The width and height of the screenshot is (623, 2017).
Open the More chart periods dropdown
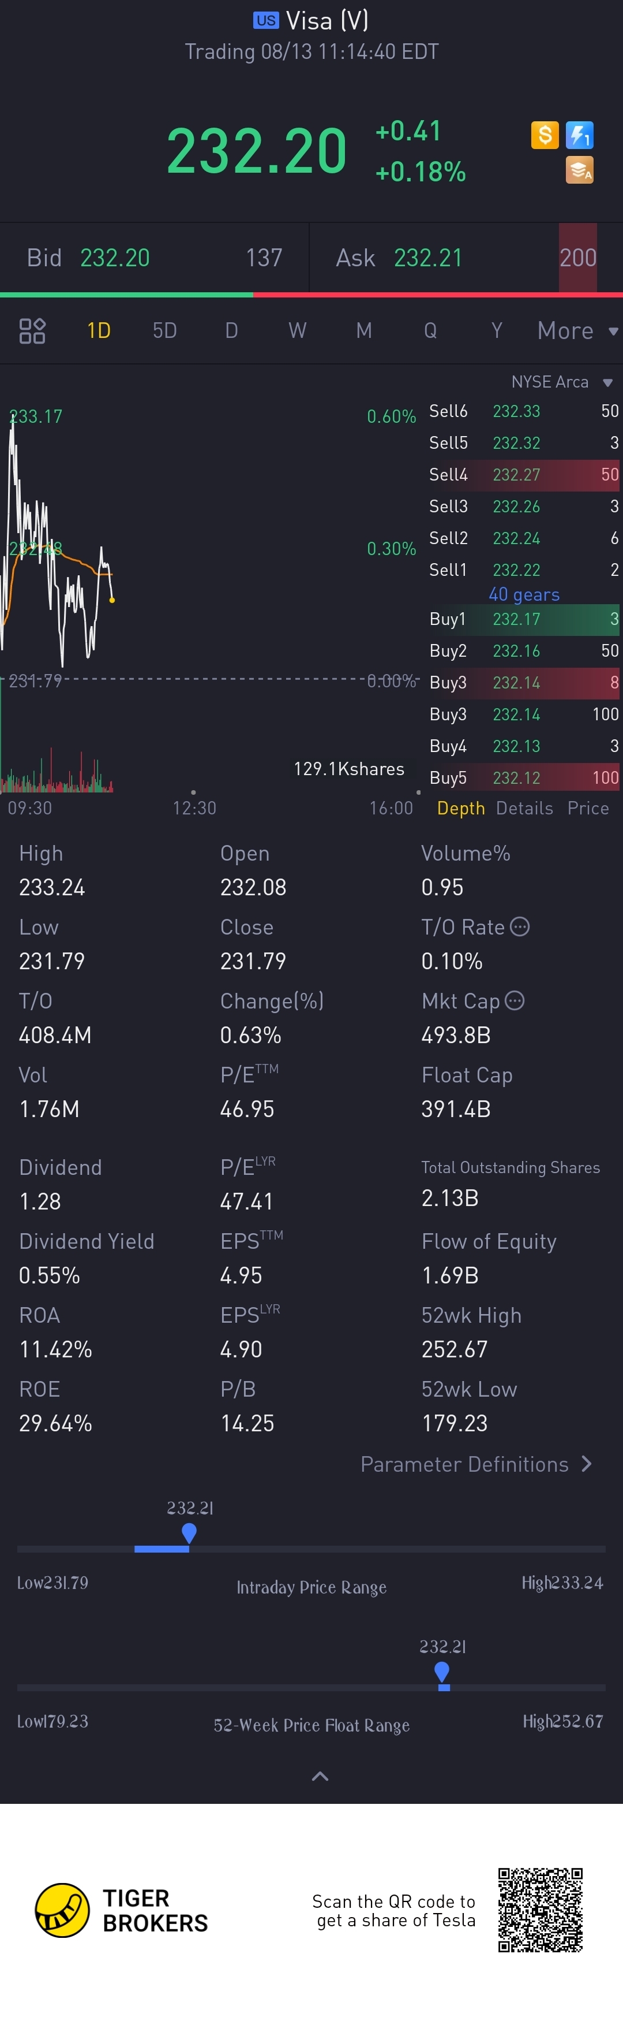coord(577,330)
